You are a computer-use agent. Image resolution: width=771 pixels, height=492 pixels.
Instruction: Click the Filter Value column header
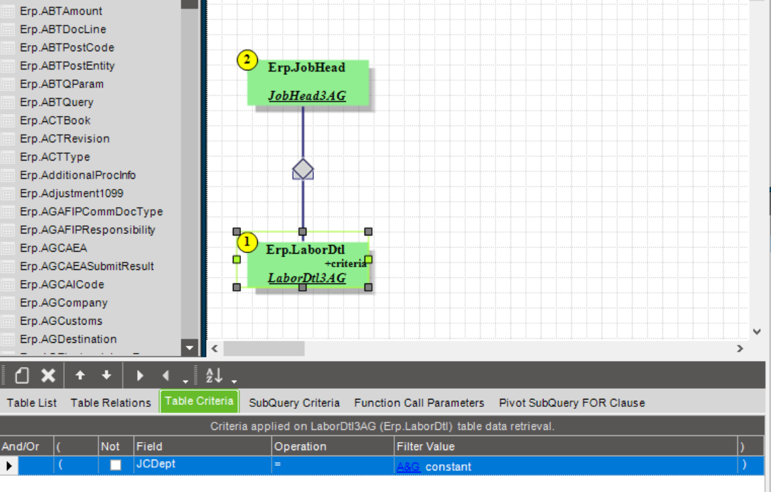click(566, 446)
